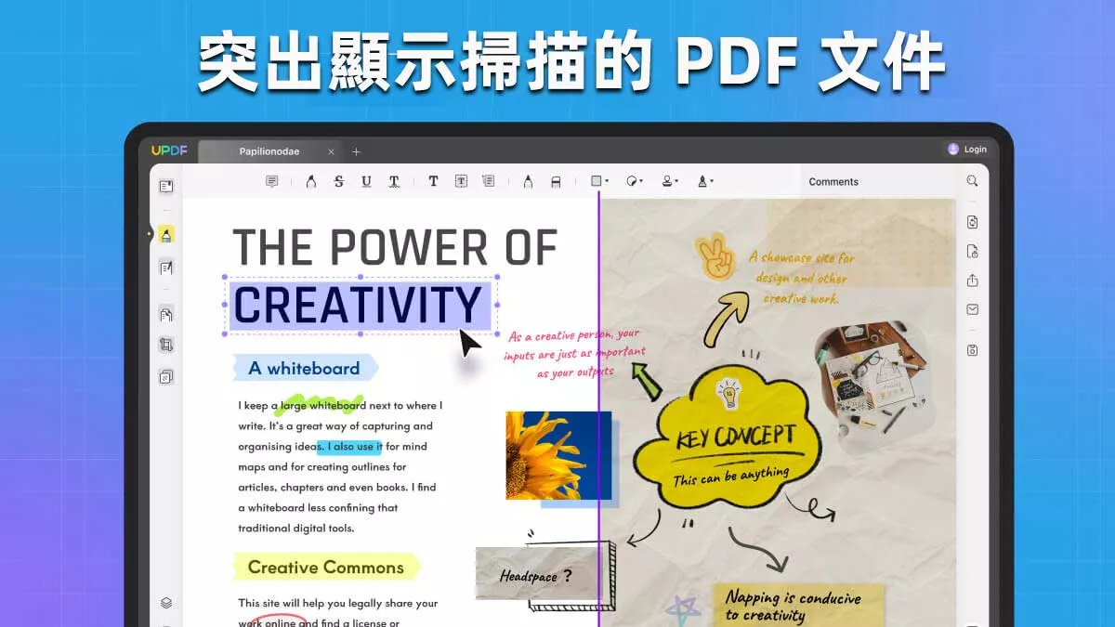Select the Highlight tool in toolbar
The width and height of the screenshot is (1115, 627).
311,182
